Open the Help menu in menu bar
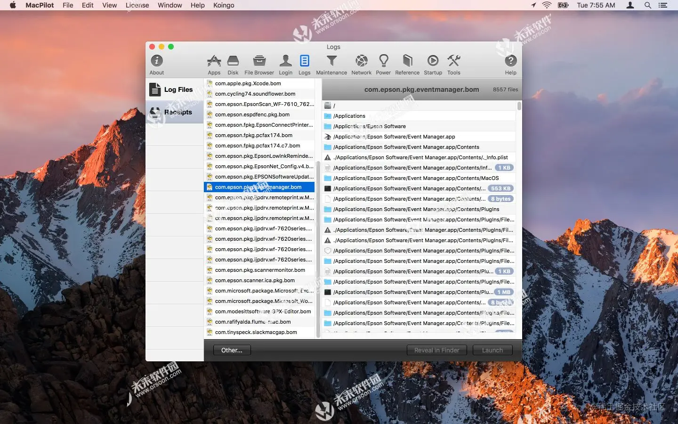 198,5
